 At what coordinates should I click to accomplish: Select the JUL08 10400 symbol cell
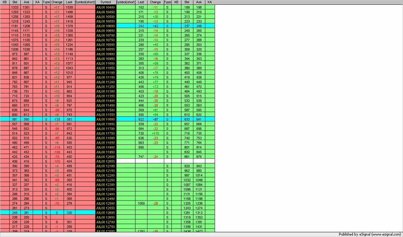[105, 7]
